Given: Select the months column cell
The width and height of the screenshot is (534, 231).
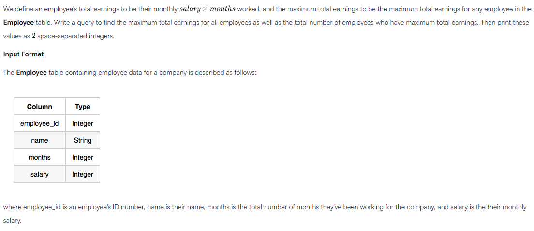Looking at the screenshot, I should [40, 157].
